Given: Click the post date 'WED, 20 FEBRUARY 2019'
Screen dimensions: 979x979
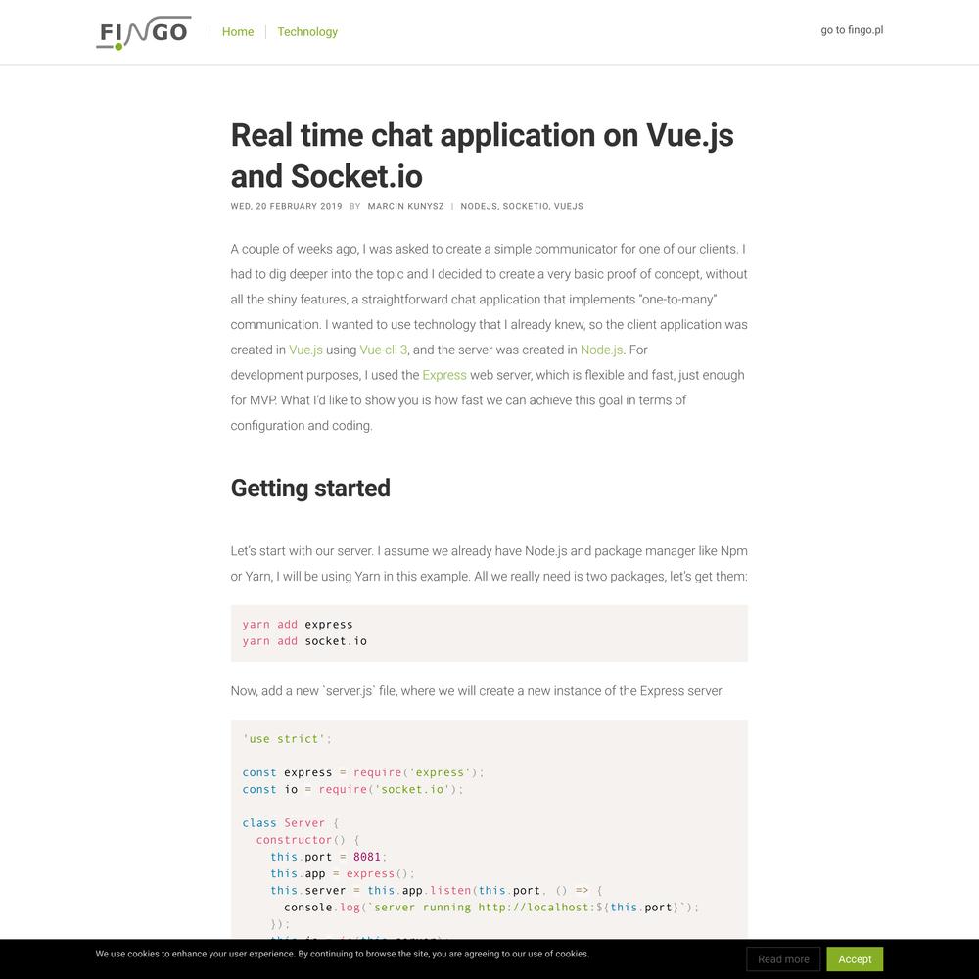Looking at the screenshot, I should pos(286,206).
